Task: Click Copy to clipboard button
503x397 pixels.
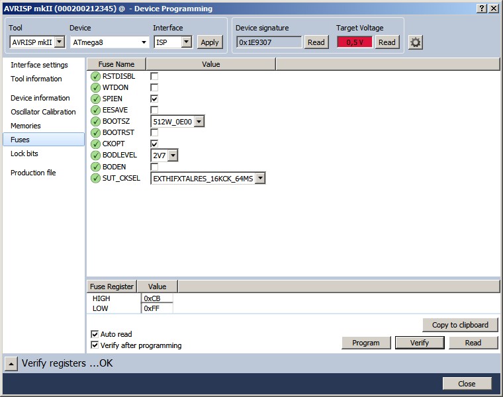Action: [460, 325]
